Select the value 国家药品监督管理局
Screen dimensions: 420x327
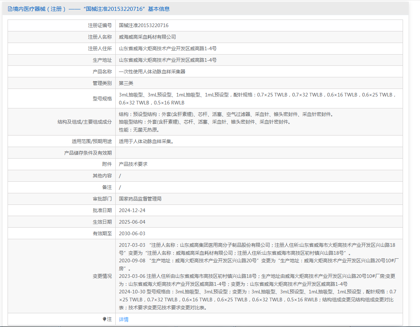[140, 199]
